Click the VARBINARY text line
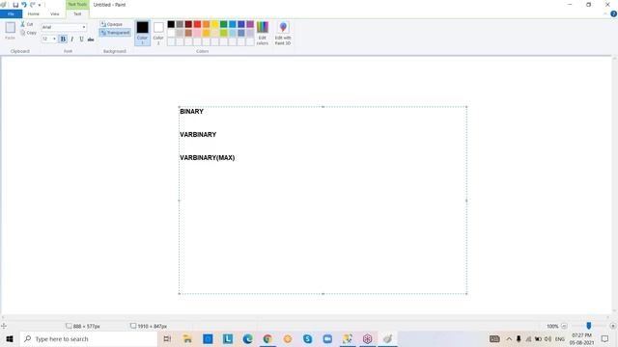618x347 pixels. click(198, 135)
